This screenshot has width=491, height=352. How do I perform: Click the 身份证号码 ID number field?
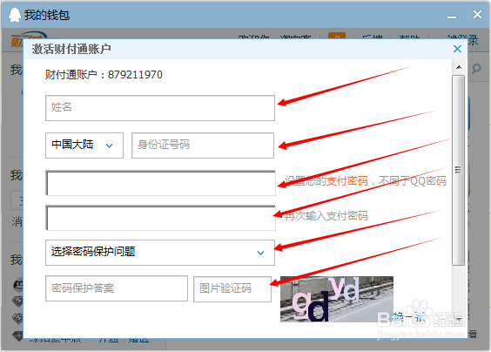pyautogui.click(x=203, y=146)
